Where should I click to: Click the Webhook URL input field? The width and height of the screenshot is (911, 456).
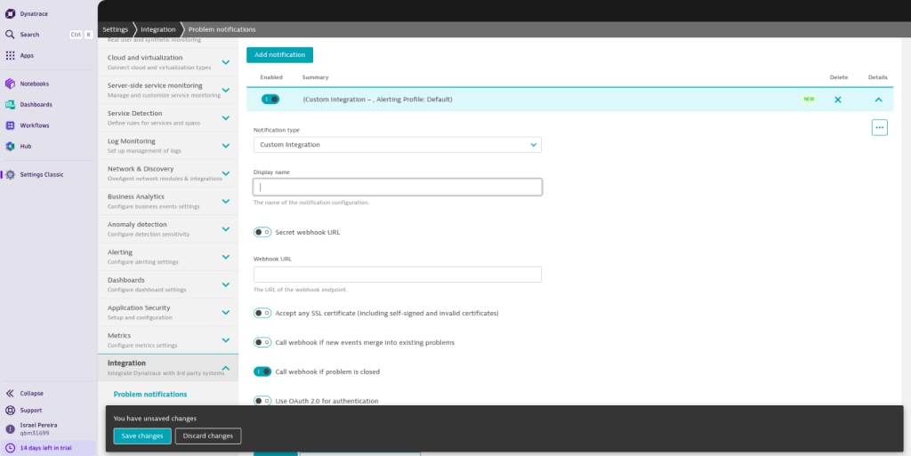coord(397,275)
